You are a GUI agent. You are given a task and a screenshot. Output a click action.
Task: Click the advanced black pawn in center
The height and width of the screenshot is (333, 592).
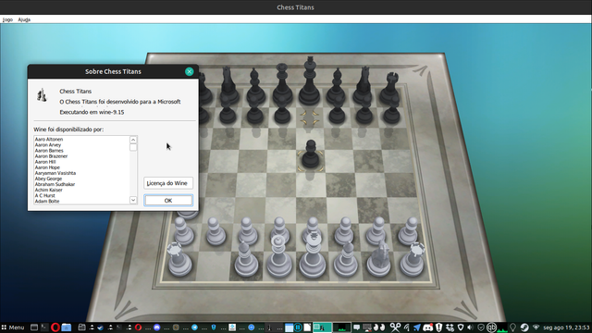pyautogui.click(x=311, y=154)
